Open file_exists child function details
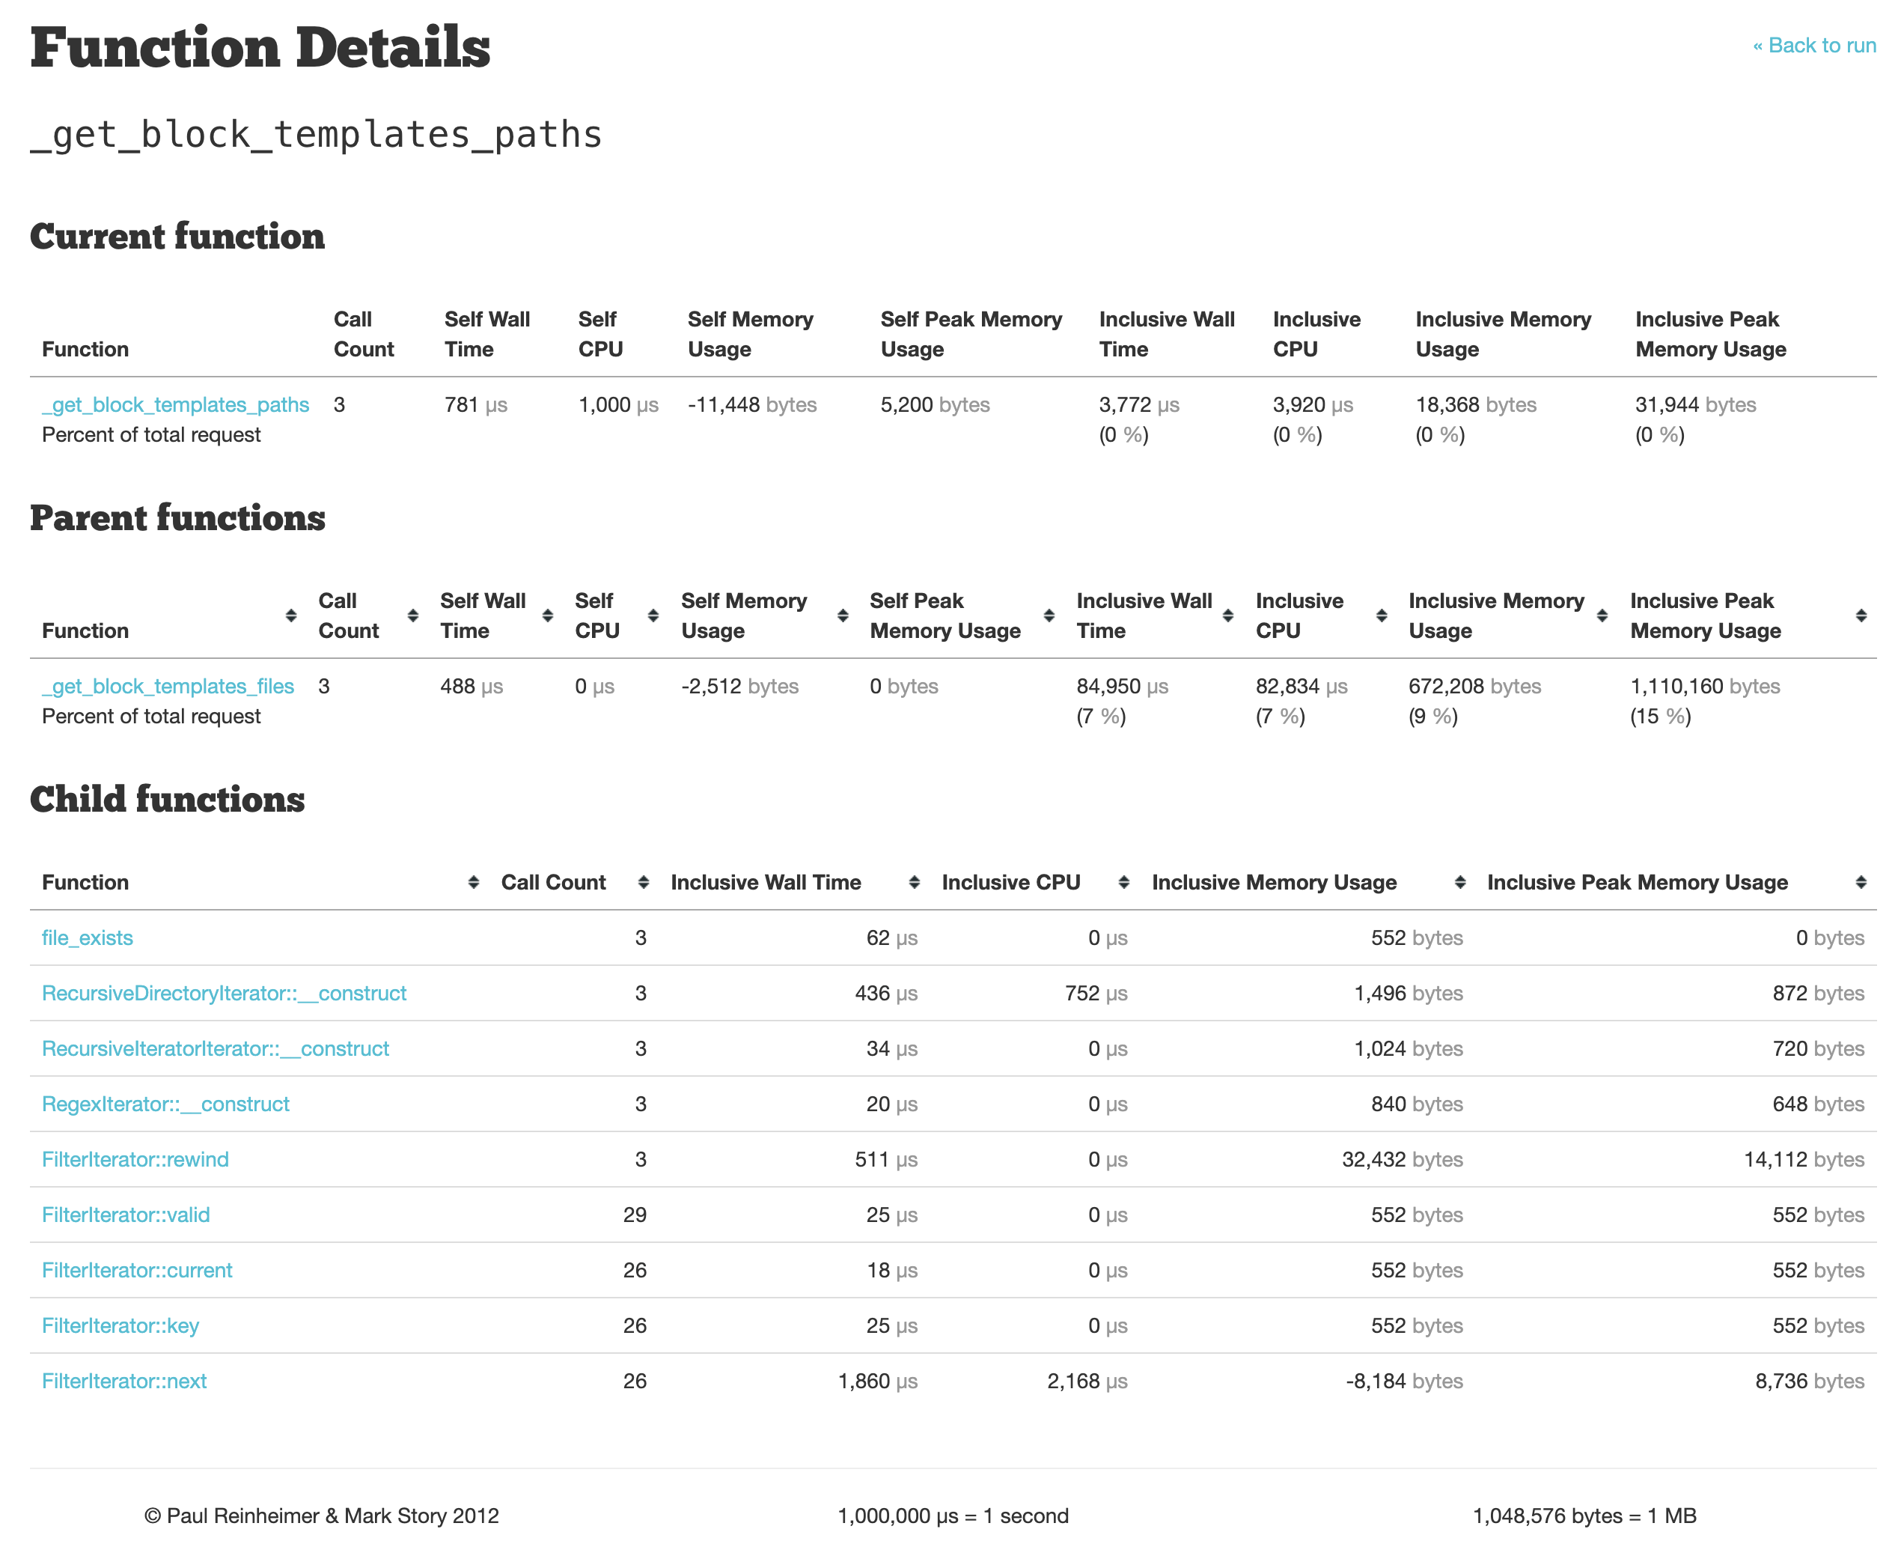1904x1544 pixels. (x=87, y=937)
